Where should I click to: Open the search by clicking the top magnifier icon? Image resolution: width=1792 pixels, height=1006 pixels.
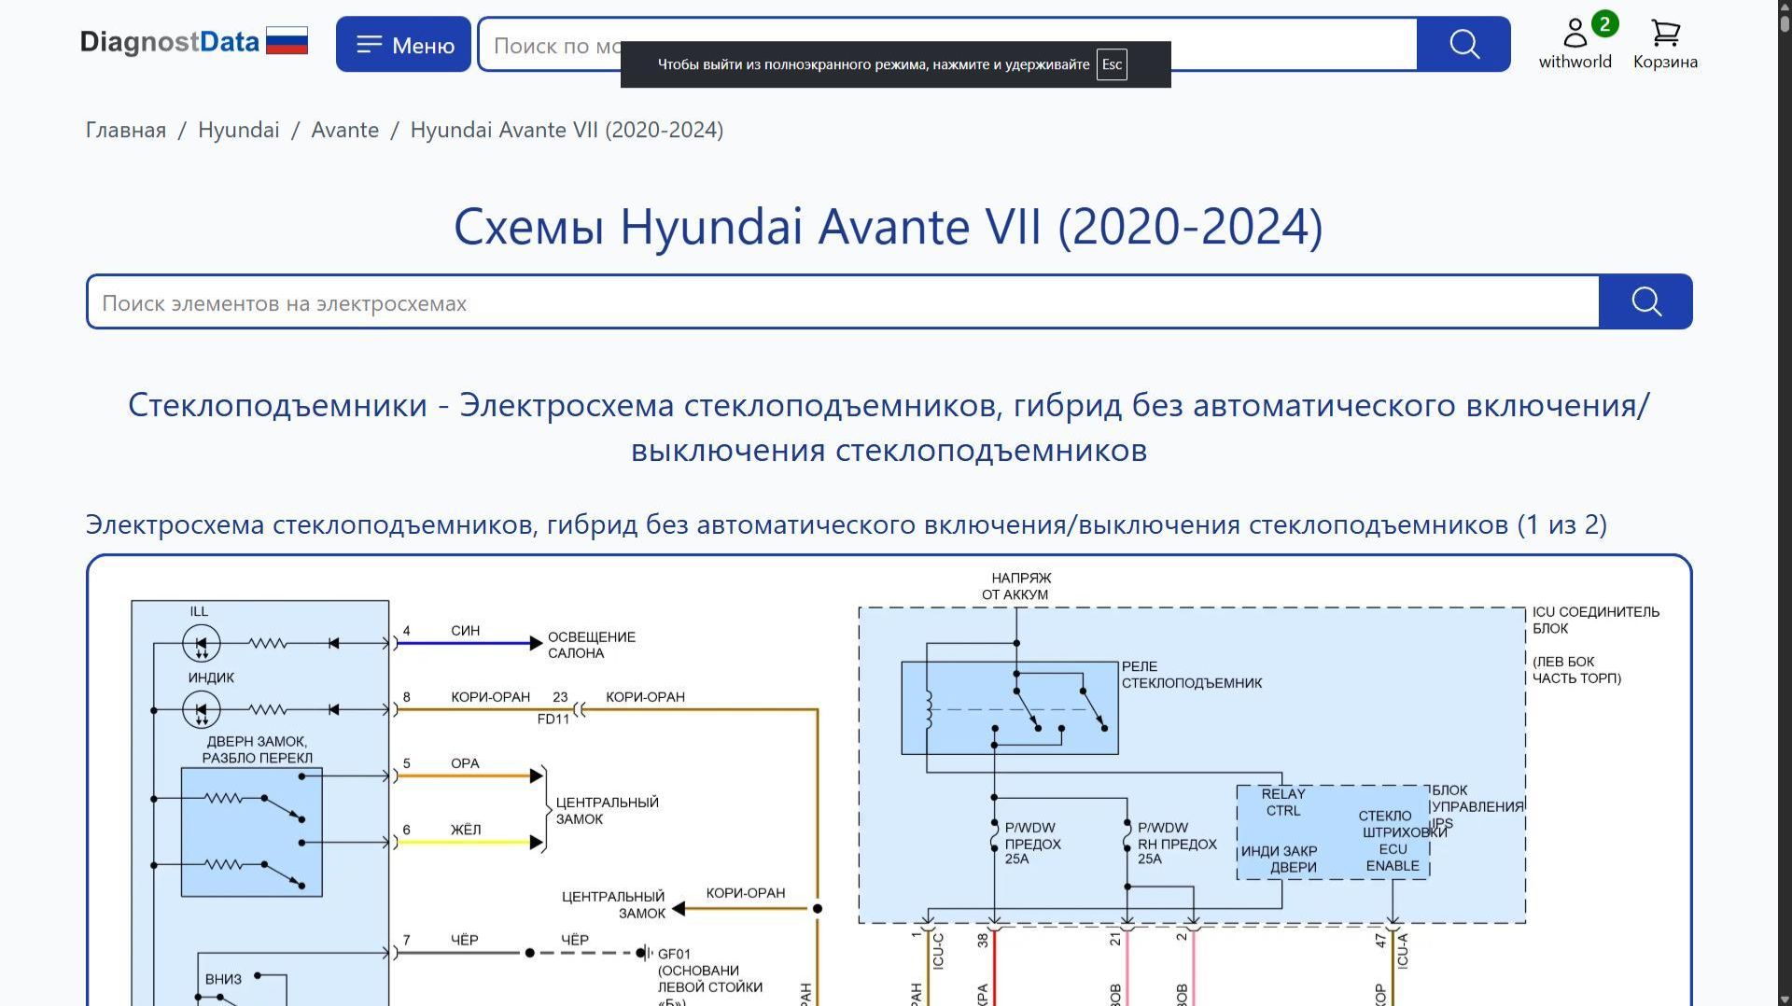point(1463,43)
